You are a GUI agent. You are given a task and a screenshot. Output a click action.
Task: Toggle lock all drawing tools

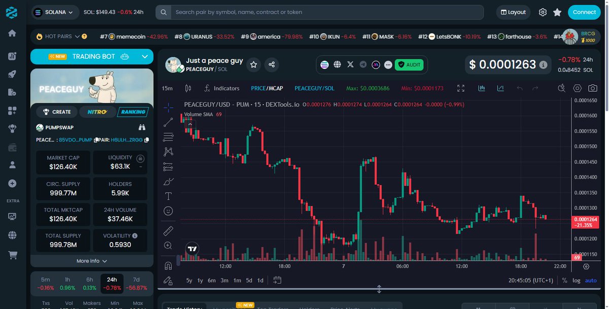click(x=168, y=280)
